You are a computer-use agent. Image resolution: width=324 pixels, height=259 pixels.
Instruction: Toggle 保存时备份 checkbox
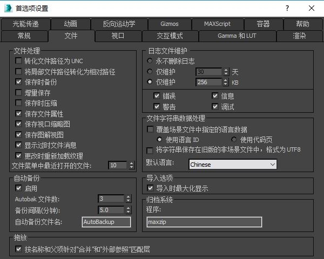pos(18,82)
